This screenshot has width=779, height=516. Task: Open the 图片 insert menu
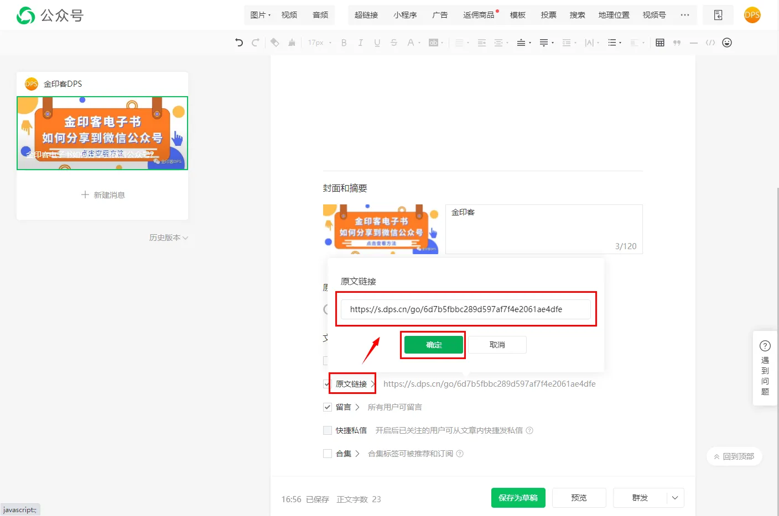[261, 15]
